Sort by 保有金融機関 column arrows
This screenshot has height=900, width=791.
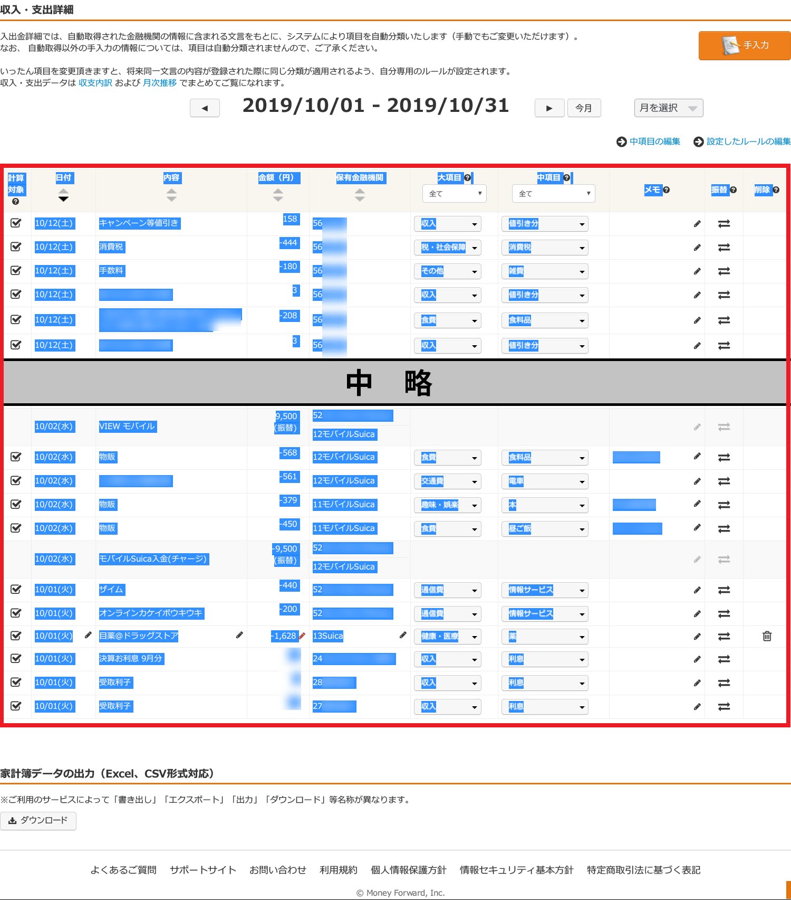360,195
